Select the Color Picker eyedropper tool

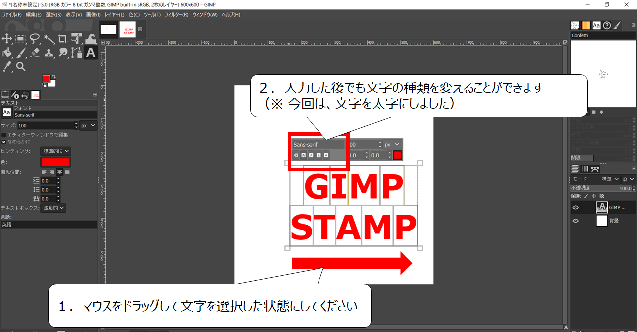7,66
